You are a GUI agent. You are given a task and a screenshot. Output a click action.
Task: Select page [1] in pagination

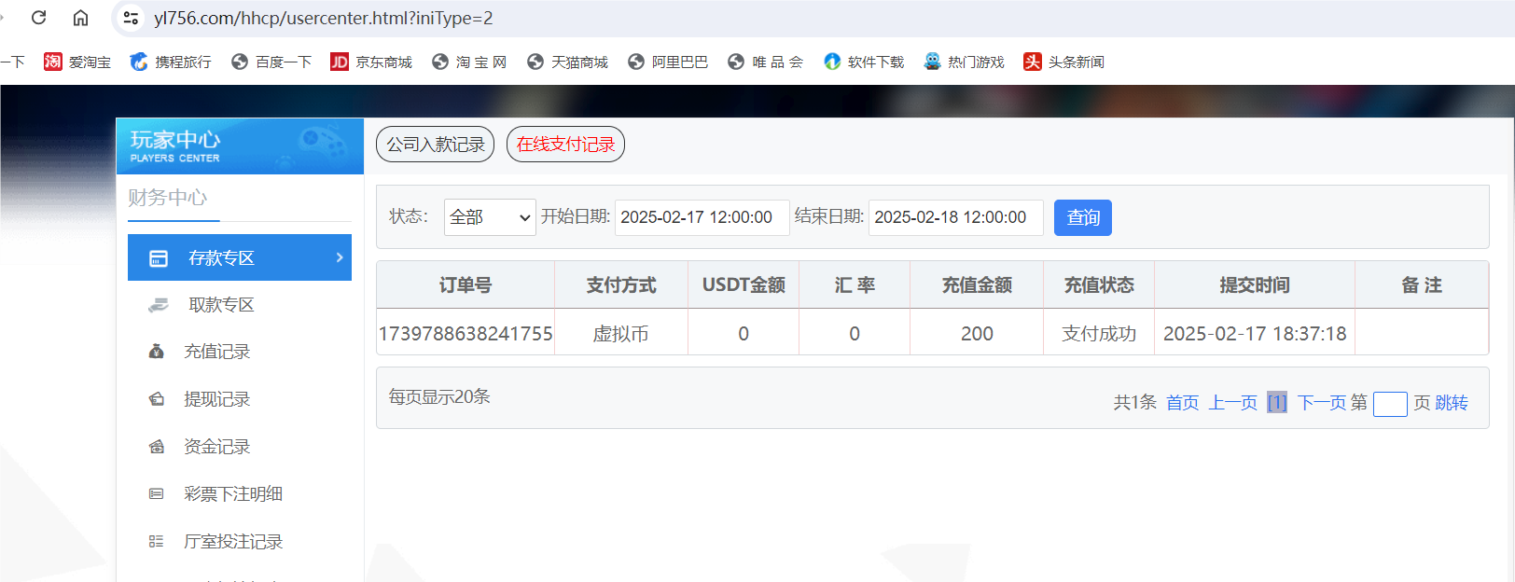(x=1277, y=403)
